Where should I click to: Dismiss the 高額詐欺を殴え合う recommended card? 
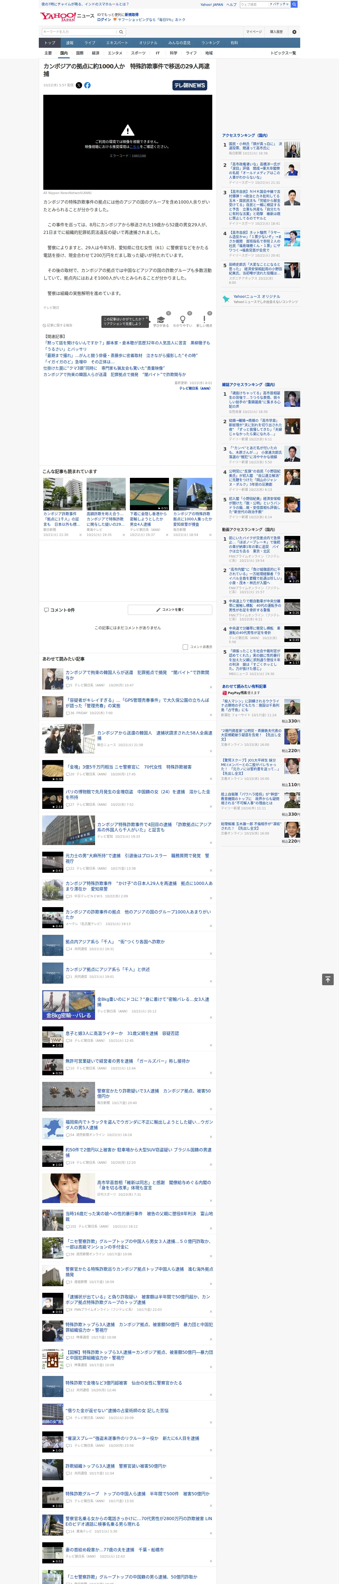(x=124, y=535)
